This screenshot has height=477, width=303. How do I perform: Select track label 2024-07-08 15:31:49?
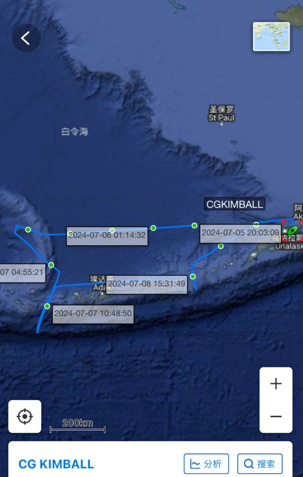point(146,285)
